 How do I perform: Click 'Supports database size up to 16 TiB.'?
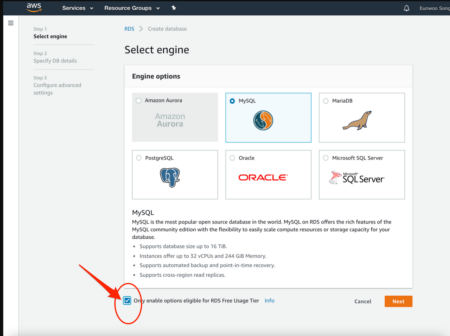[x=183, y=246]
